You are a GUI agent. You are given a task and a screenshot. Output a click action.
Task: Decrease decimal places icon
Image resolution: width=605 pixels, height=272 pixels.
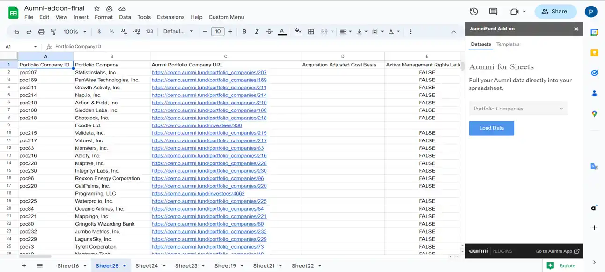(x=124, y=32)
